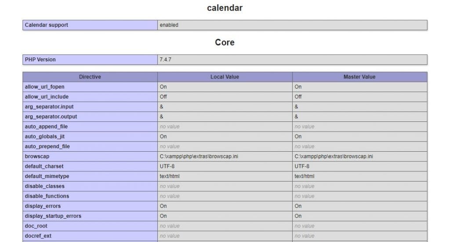The image size is (450, 242).
Task: Click the local "On" value for display_errors
Action: pos(163,206)
